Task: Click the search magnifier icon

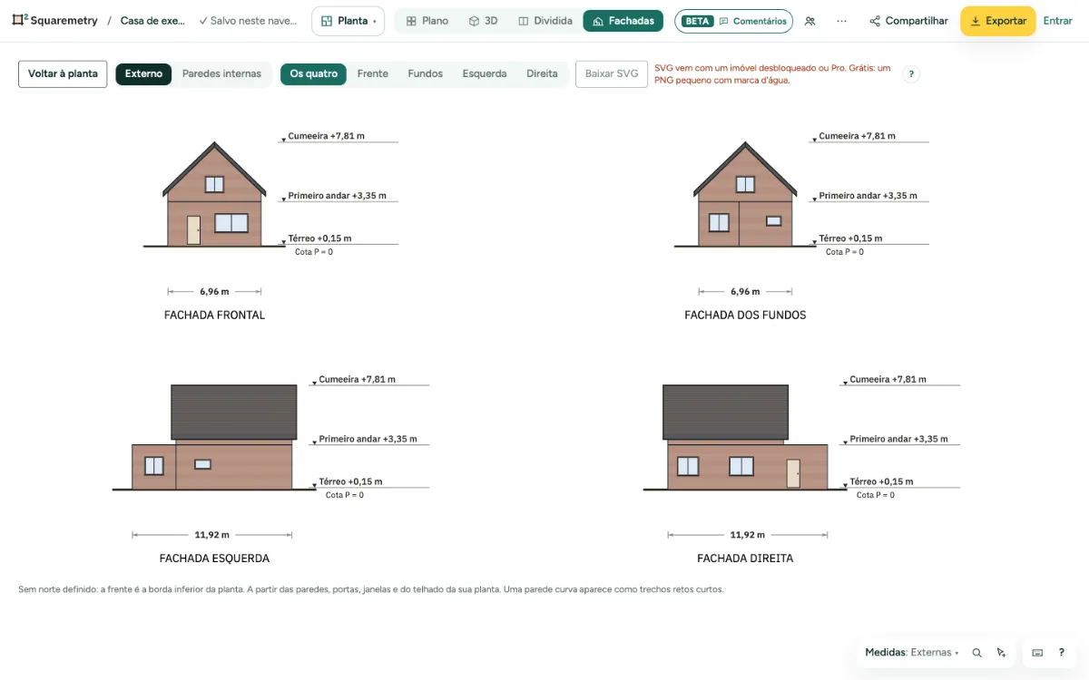Action: coord(977,653)
